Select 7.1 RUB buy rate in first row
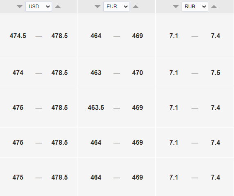 point(174,36)
